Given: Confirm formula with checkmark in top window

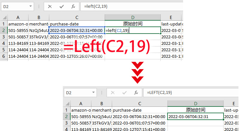Looking at the screenshot, I should pos(62,6).
